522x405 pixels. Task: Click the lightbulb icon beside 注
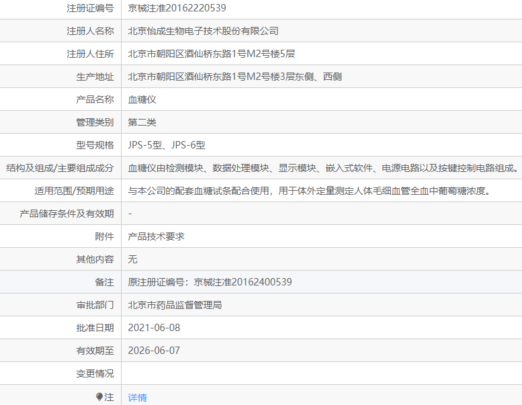tap(99, 397)
